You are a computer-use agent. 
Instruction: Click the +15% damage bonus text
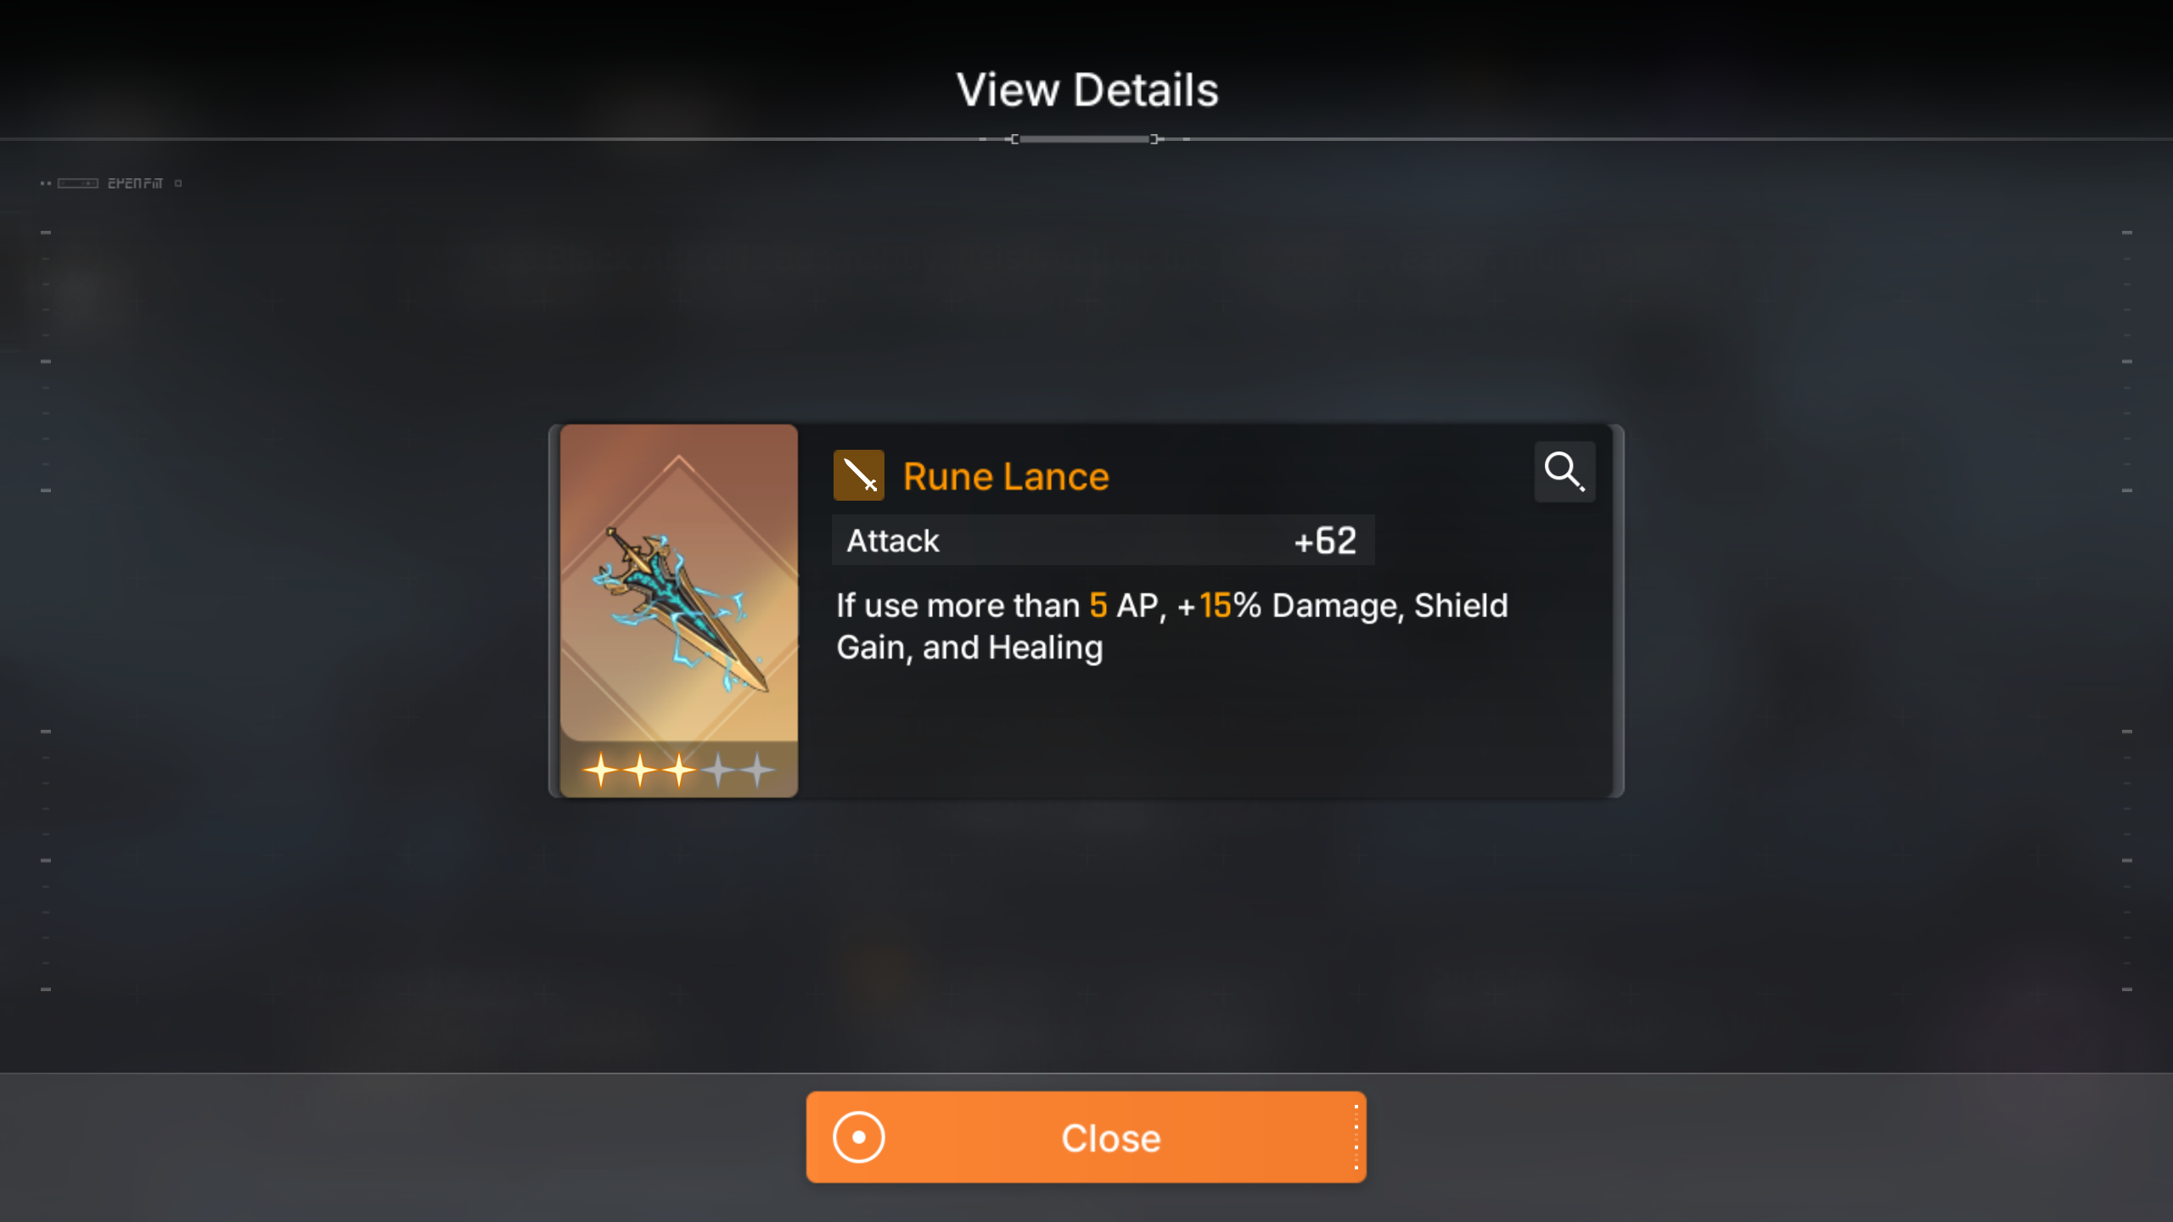1219,606
